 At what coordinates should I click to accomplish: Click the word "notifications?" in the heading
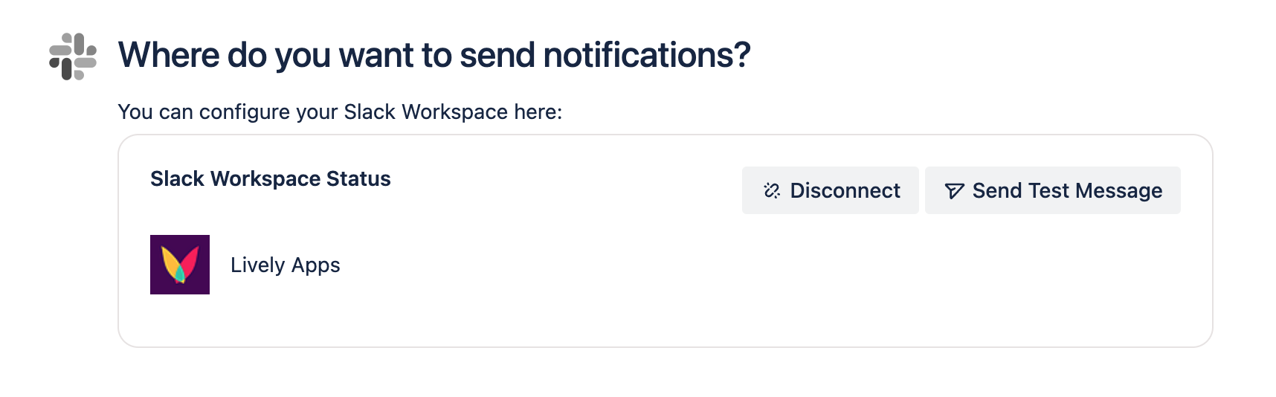647,55
